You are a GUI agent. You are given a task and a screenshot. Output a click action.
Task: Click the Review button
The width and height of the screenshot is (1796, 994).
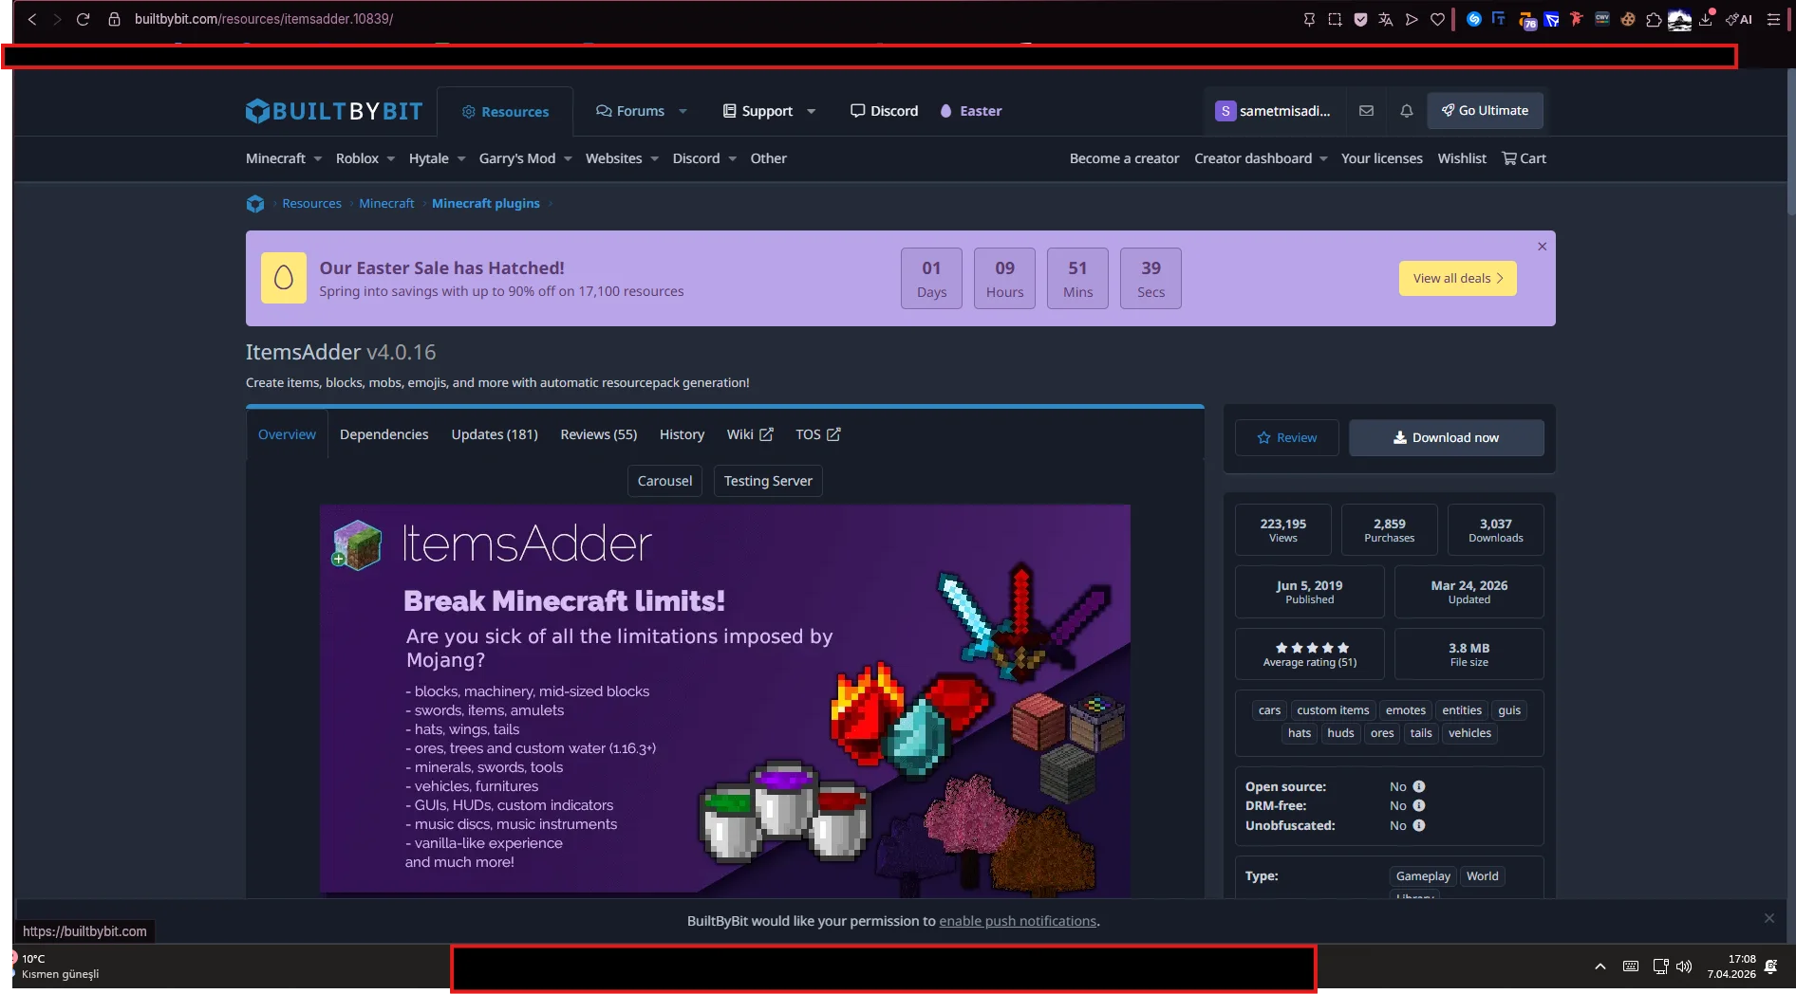click(x=1287, y=438)
